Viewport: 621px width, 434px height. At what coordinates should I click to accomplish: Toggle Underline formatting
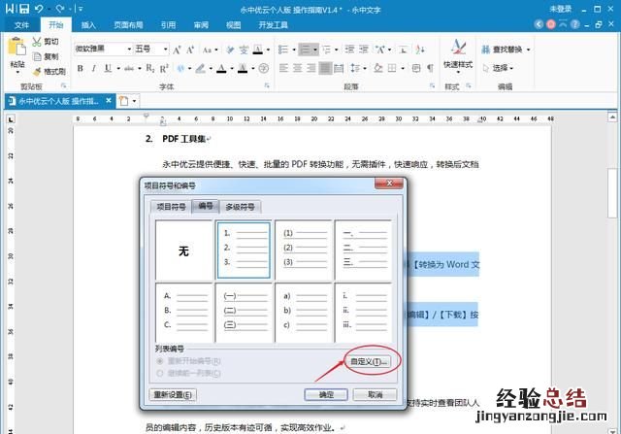(x=108, y=69)
